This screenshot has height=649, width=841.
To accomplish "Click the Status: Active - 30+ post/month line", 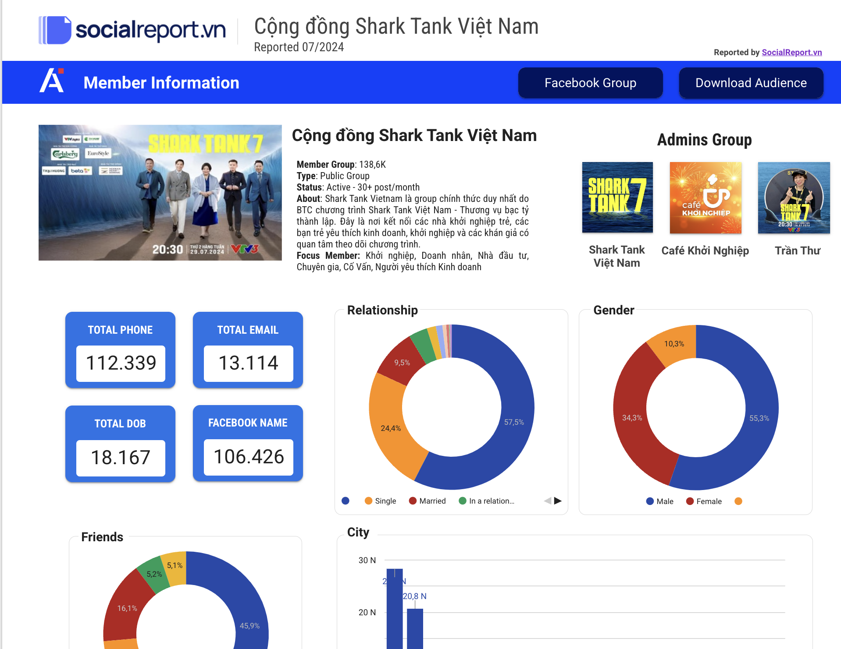I will [358, 187].
